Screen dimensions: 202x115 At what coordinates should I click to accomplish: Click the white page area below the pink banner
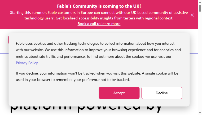(x=99, y=31)
